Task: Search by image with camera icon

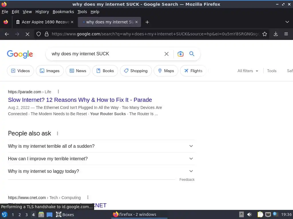Action: (181, 54)
